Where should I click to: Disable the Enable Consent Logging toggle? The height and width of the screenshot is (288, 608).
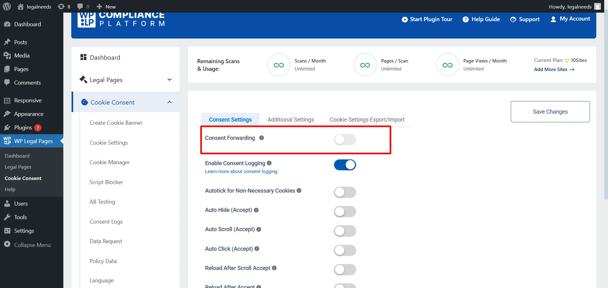click(345, 165)
